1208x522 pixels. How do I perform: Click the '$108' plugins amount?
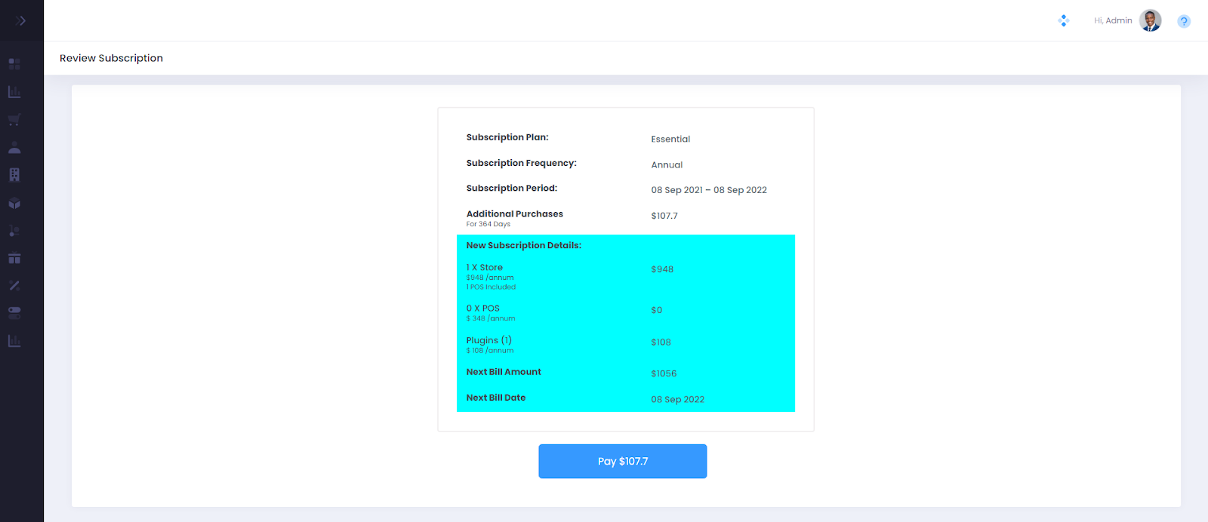(x=661, y=342)
